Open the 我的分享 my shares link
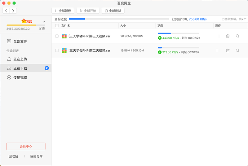 [x=36, y=156]
